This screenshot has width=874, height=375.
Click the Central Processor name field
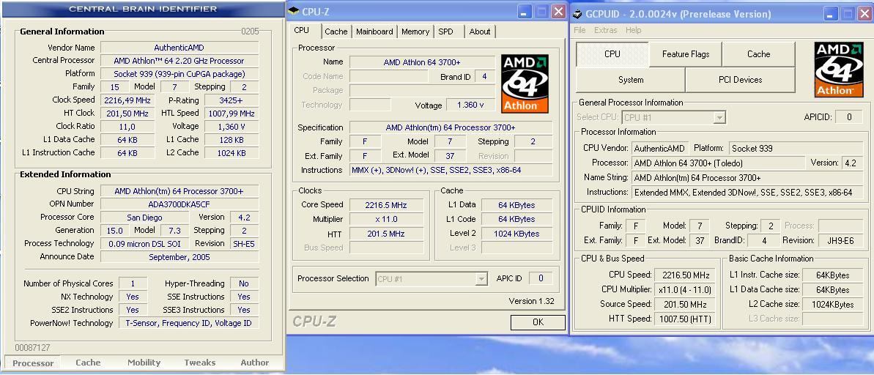coord(179,61)
